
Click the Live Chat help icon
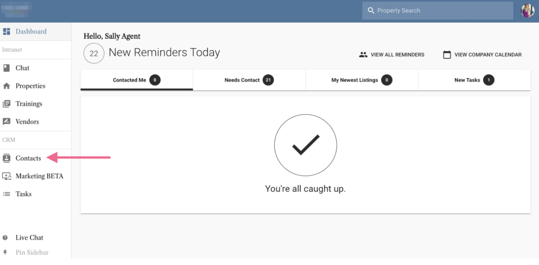coord(5,238)
